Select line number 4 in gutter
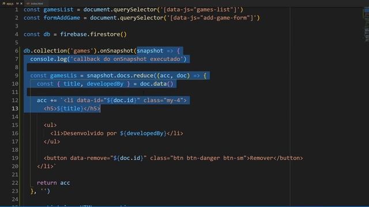 pyautogui.click(x=17, y=34)
